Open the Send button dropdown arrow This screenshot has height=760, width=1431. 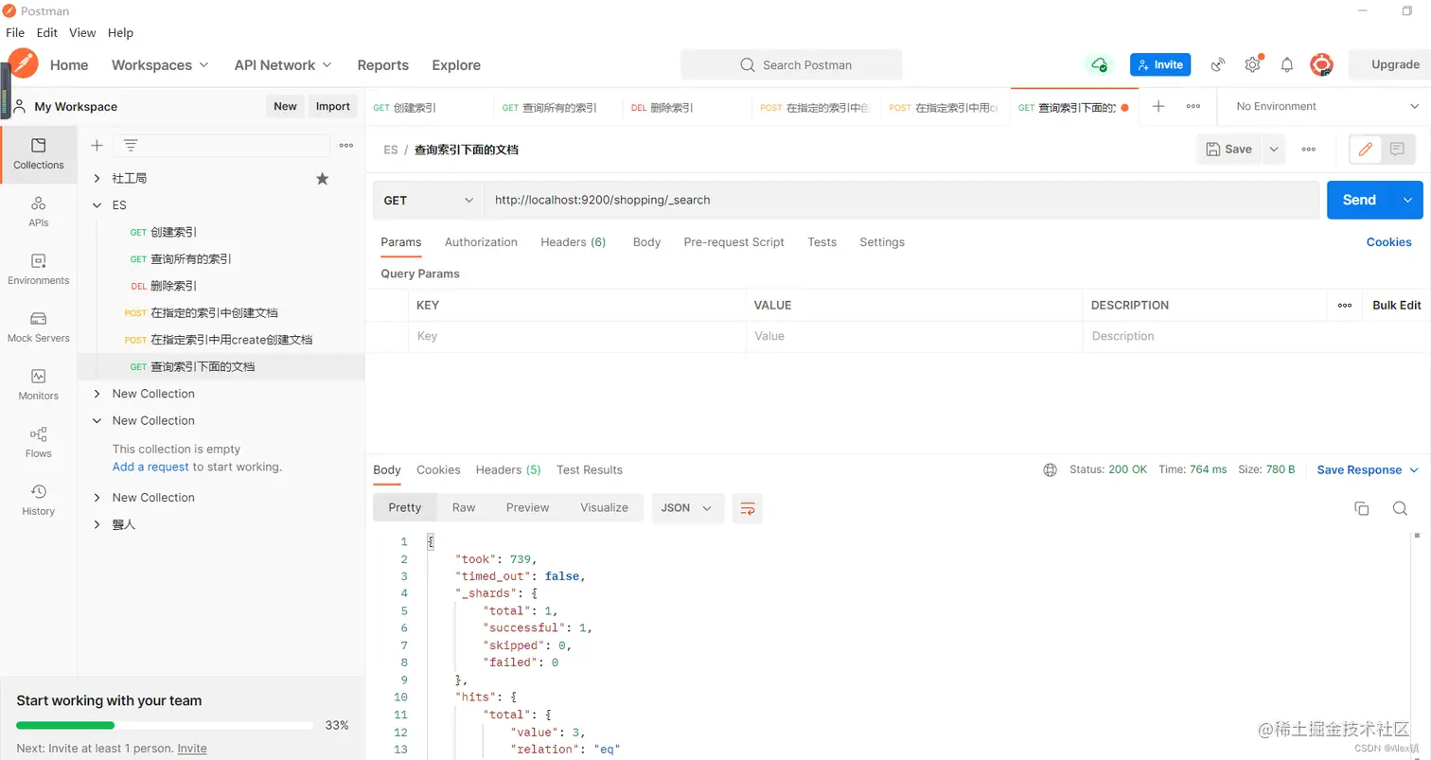tap(1407, 200)
